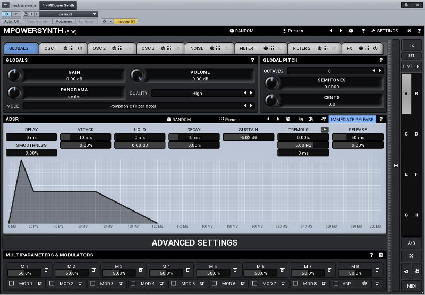Toggle NOISE power button
425x295 pixels.
tap(227, 48)
